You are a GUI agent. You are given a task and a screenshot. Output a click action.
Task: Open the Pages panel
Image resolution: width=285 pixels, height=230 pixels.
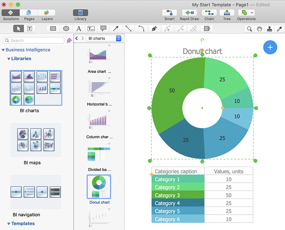tap(29, 13)
